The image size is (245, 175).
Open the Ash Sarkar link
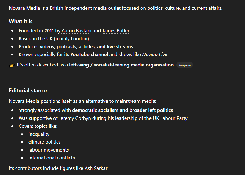(x=96, y=168)
